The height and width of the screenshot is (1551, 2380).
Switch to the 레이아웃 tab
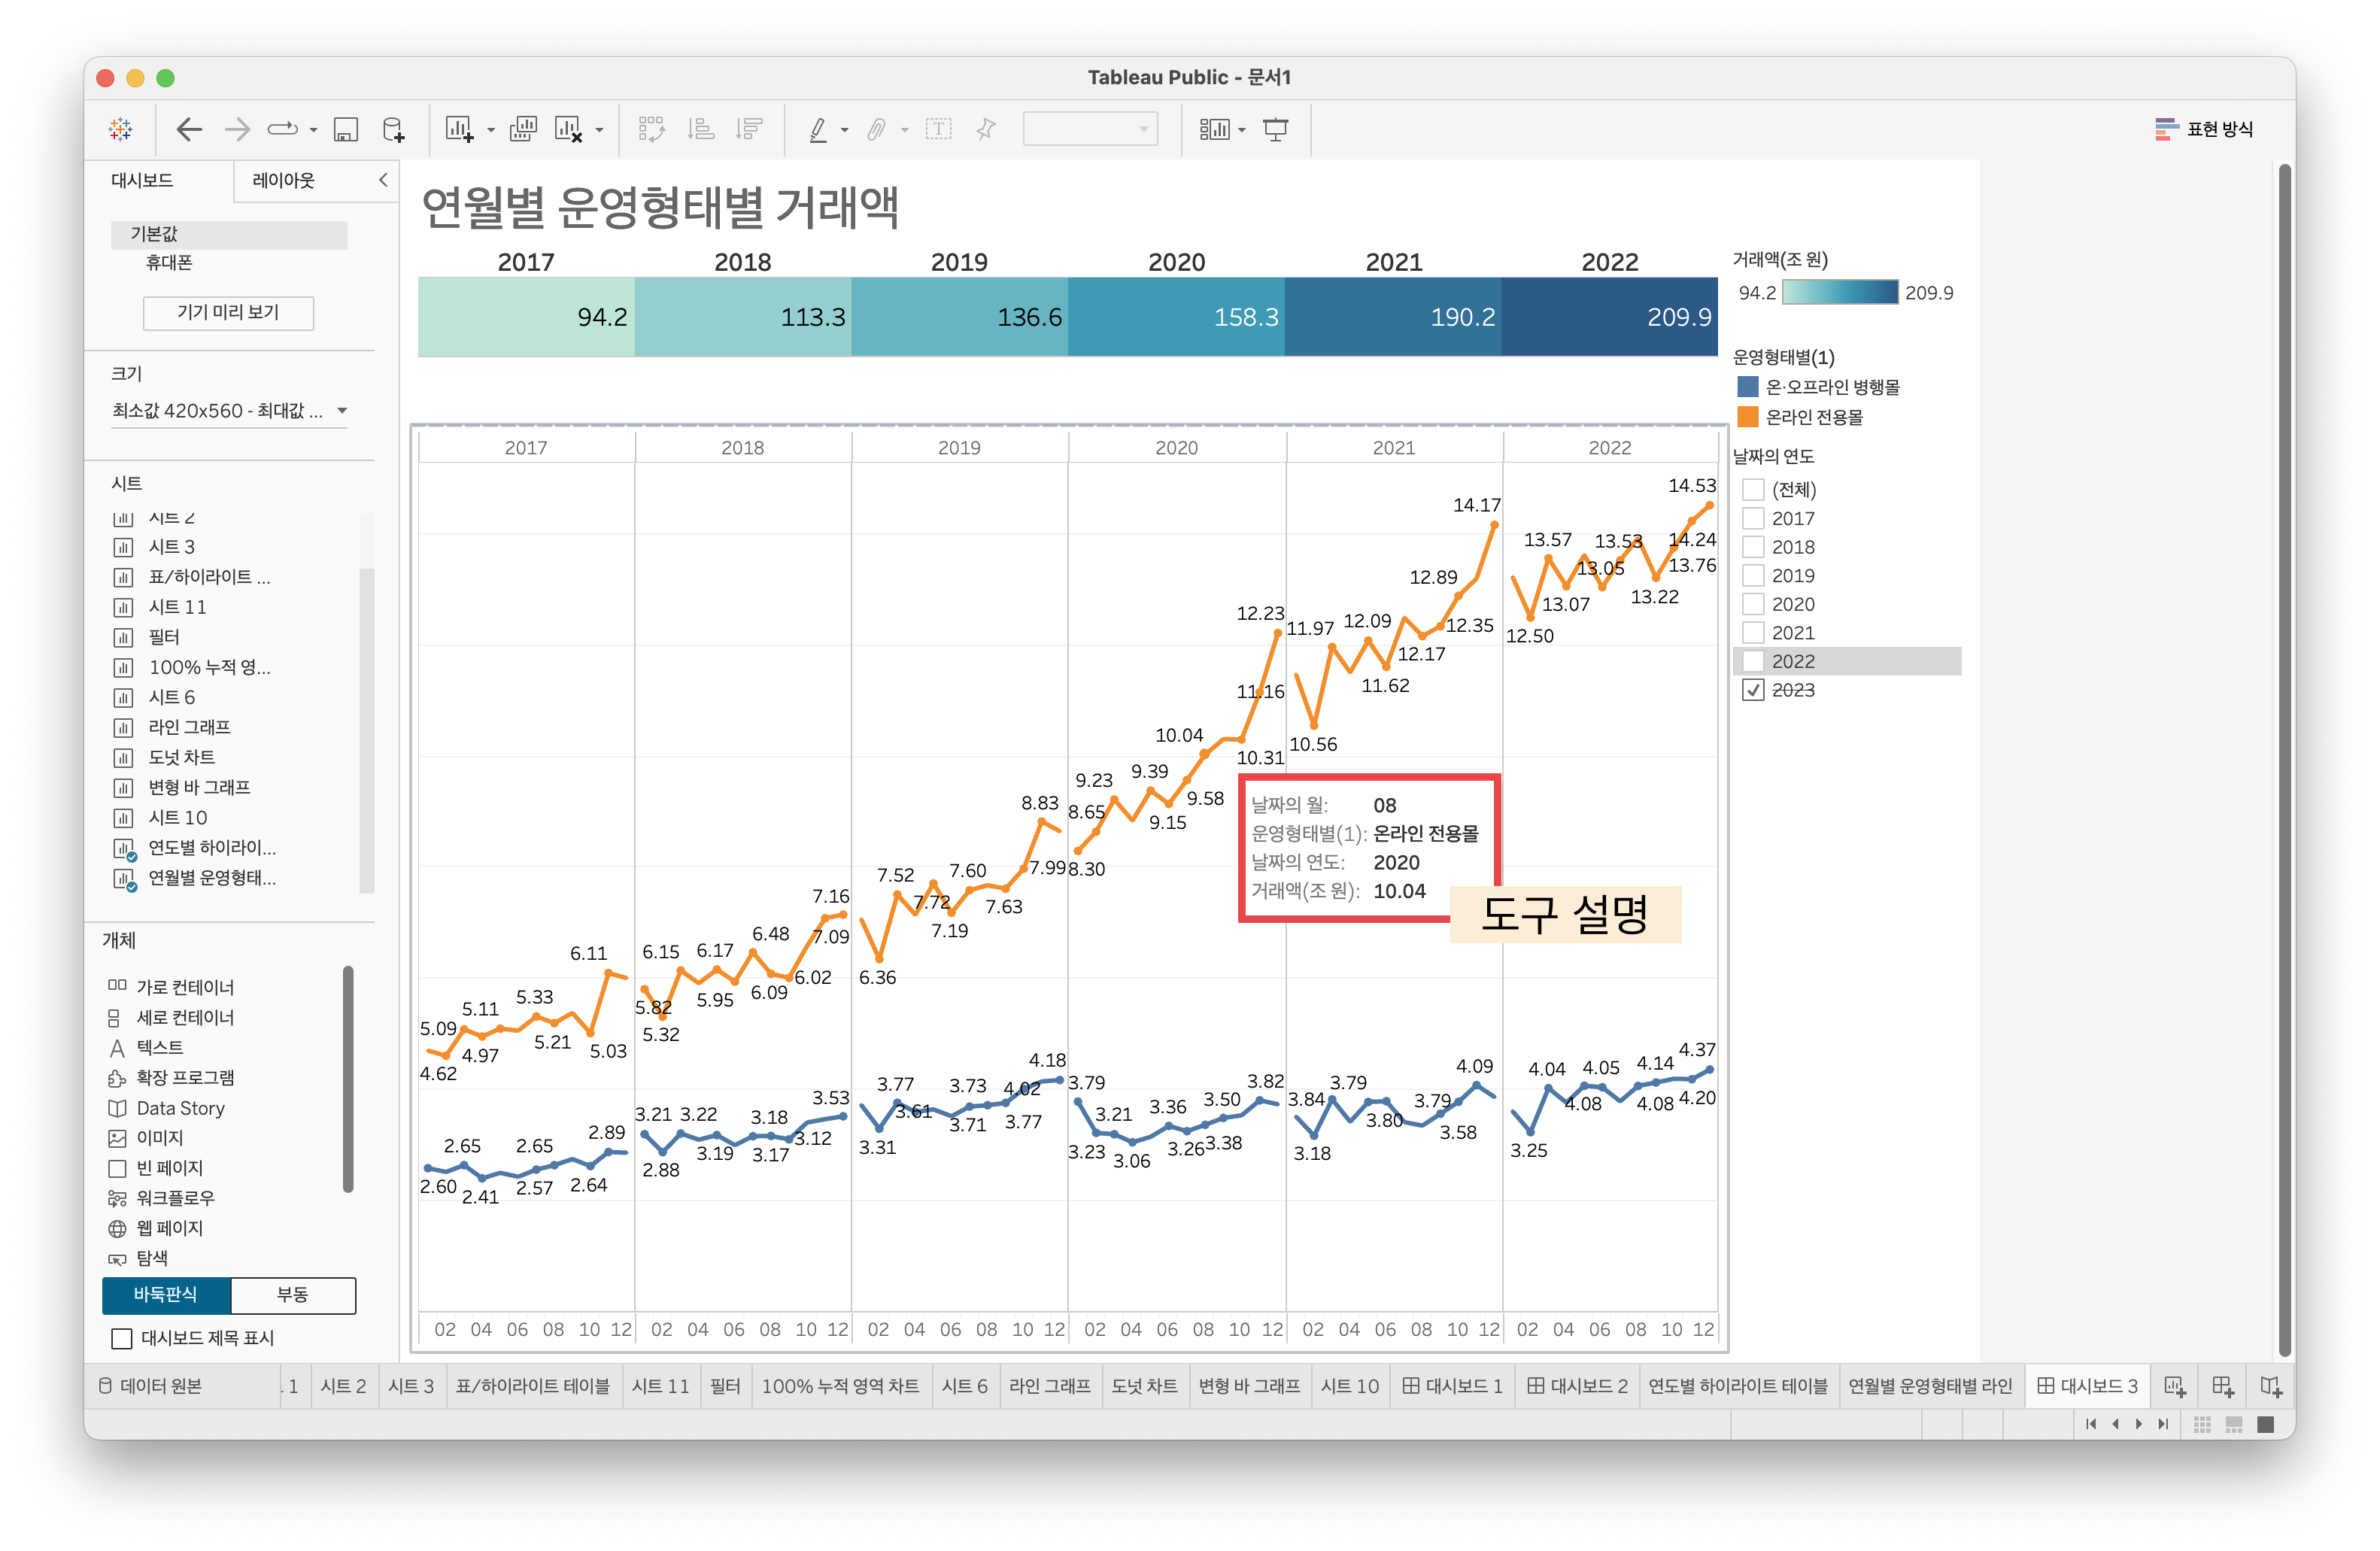284,180
